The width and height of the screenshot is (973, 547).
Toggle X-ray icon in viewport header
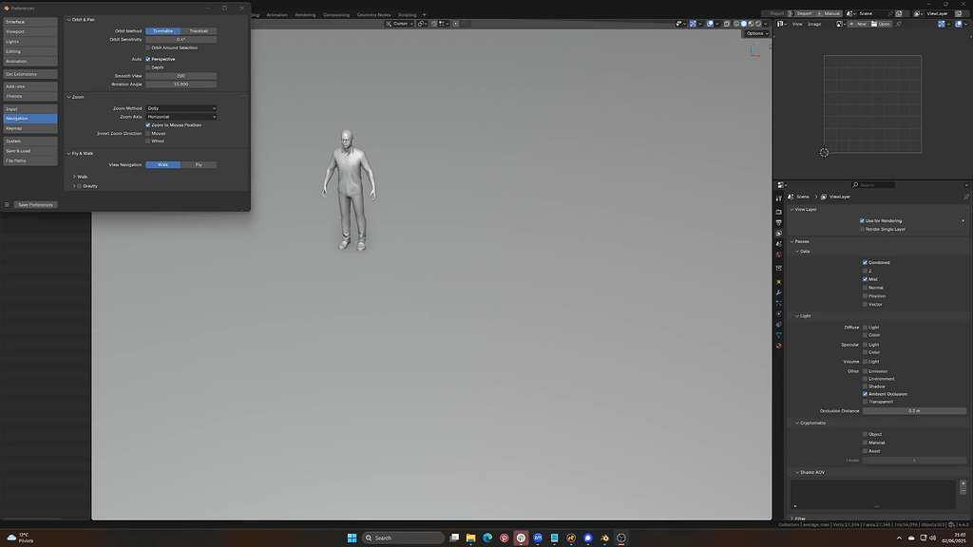click(x=727, y=24)
